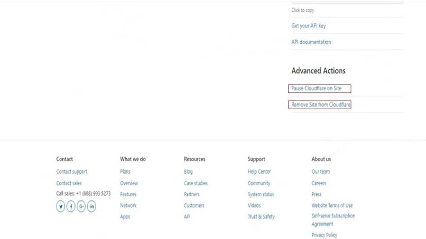Open Videos link under Support
This screenshot has height=239, width=426.
point(254,205)
